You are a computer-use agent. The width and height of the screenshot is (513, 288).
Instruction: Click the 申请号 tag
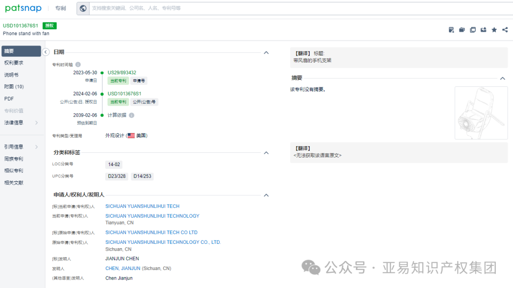pyautogui.click(x=139, y=81)
